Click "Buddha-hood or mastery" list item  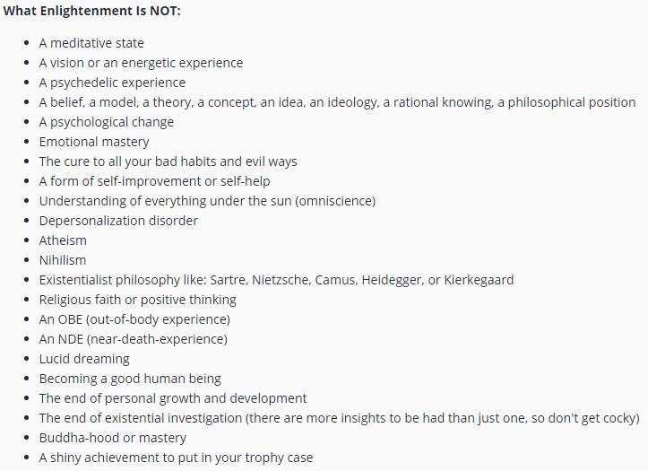112,438
